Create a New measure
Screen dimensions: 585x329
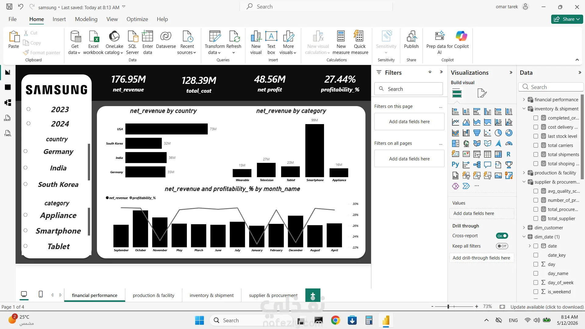coord(341,43)
